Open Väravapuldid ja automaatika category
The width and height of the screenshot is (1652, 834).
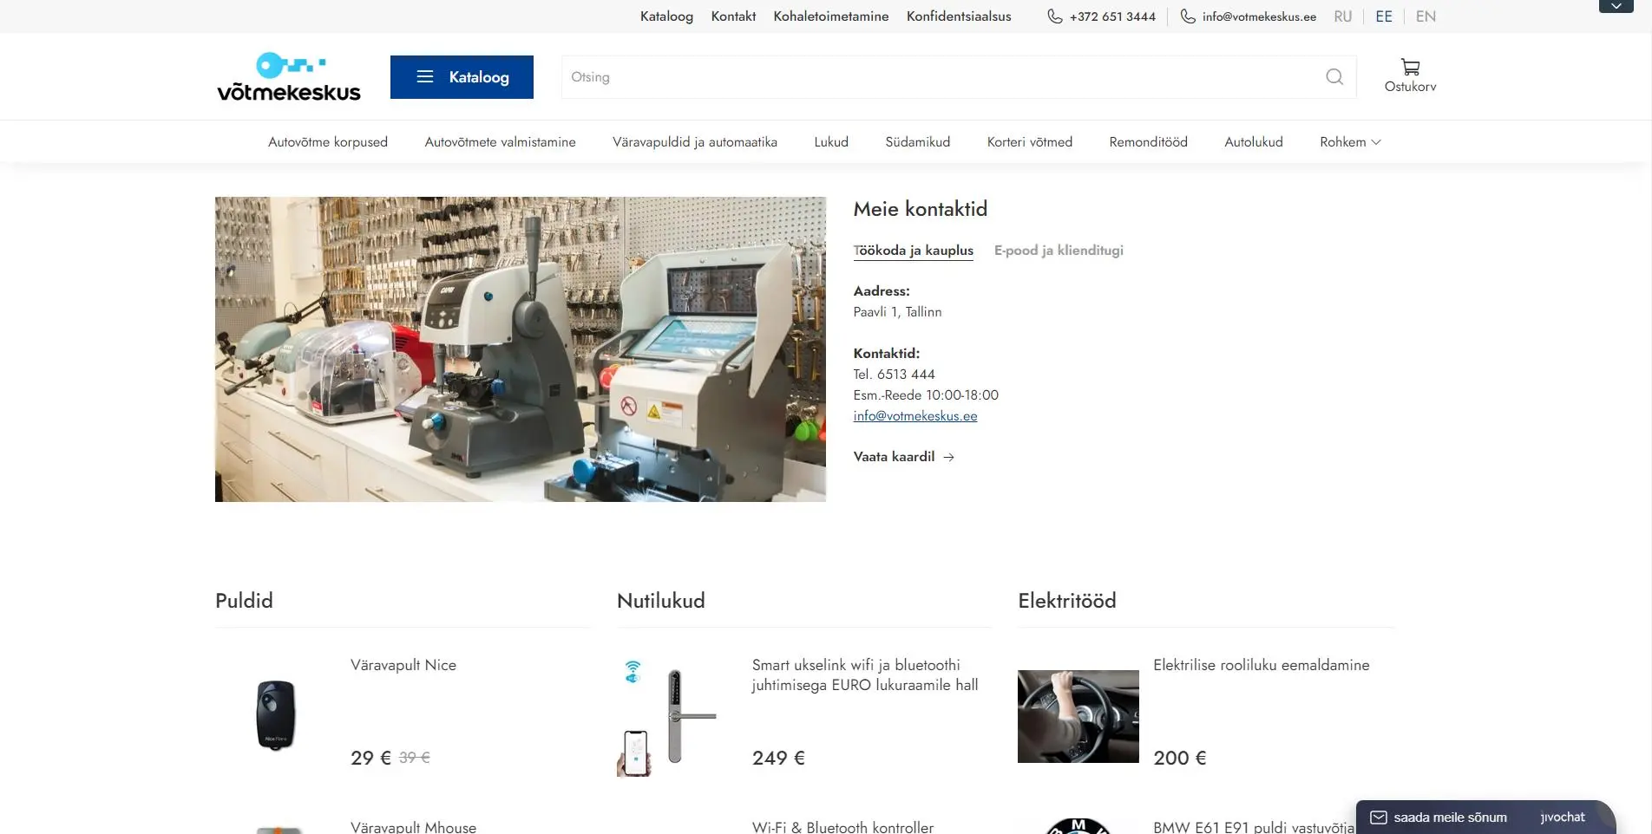click(695, 142)
